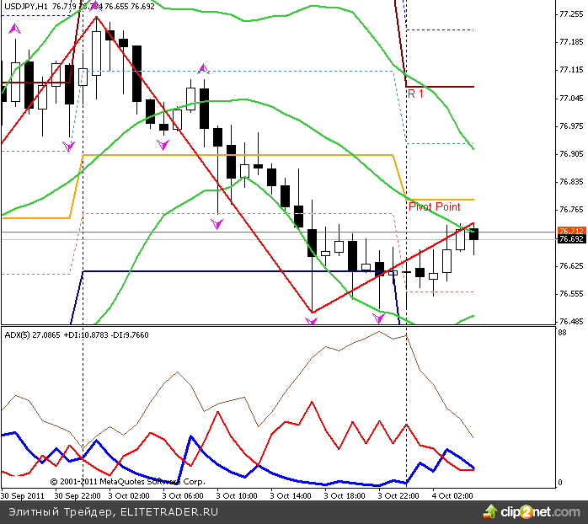Click the dark red R 1 horizontal line
Viewport: 588px width, 524px height.
[446, 87]
